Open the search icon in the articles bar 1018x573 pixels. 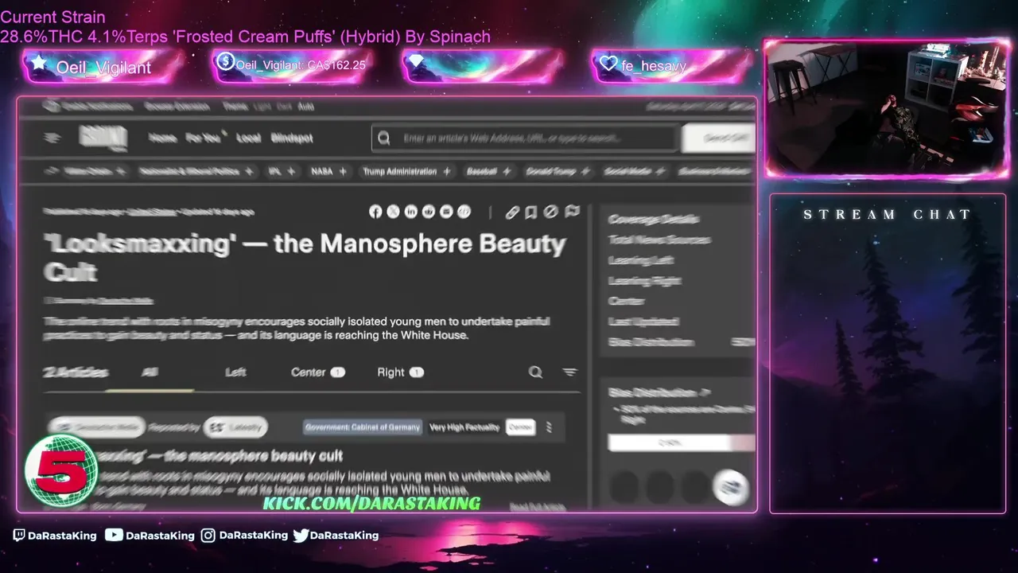[x=536, y=372]
